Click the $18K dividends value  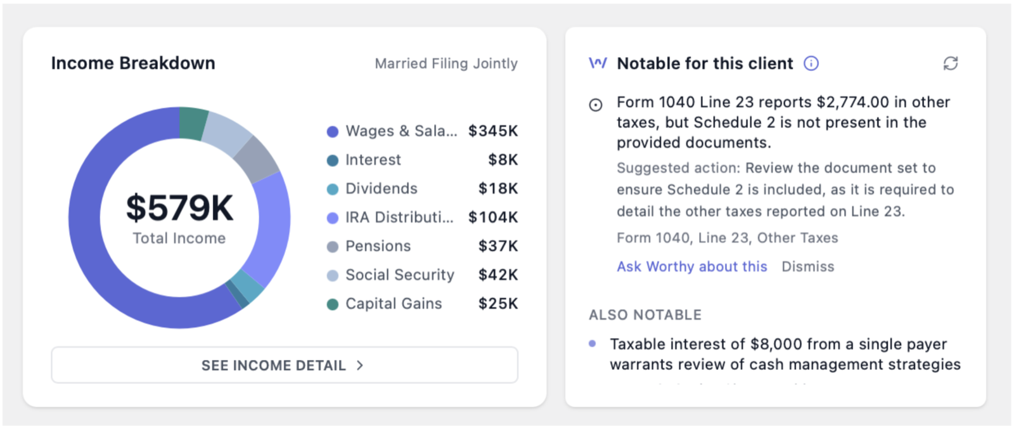coord(498,188)
